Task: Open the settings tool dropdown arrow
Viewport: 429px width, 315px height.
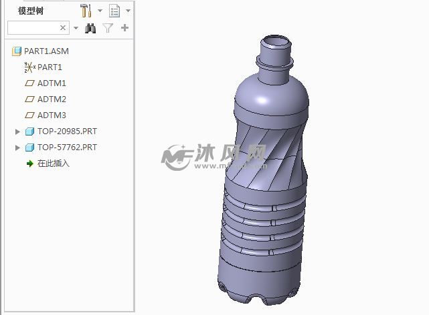Action: click(x=100, y=11)
